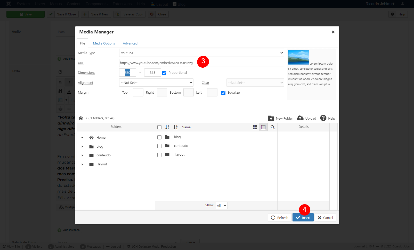Image resolution: width=414 pixels, height=250 pixels.
Task: Open the file browser Help icon
Action: tap(323, 118)
